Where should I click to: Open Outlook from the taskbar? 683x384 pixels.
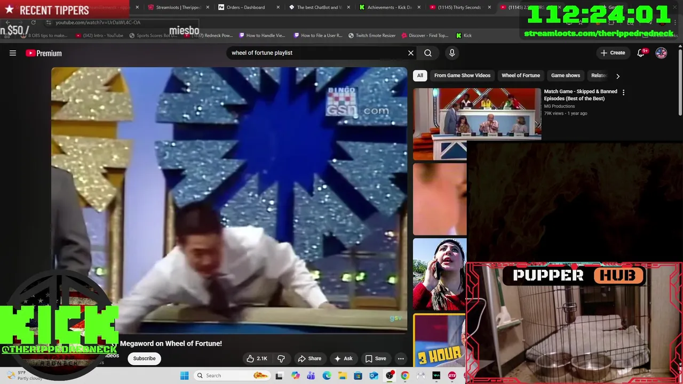coord(374,375)
